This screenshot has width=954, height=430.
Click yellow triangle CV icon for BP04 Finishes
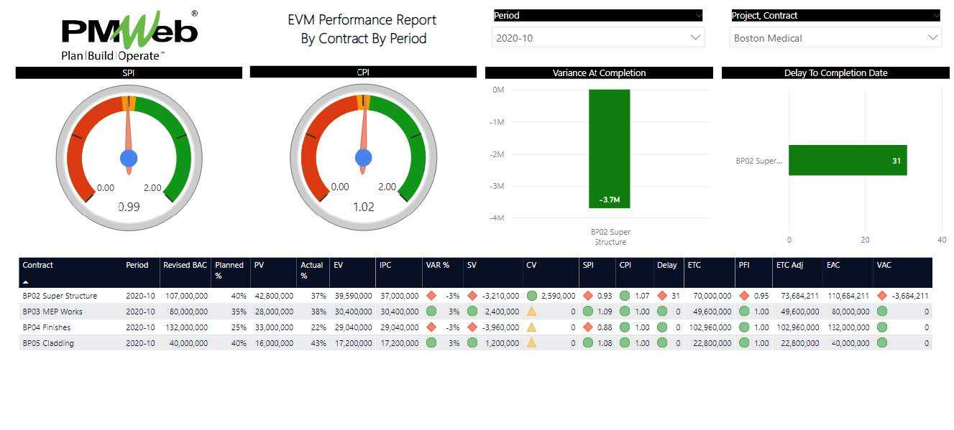click(532, 327)
